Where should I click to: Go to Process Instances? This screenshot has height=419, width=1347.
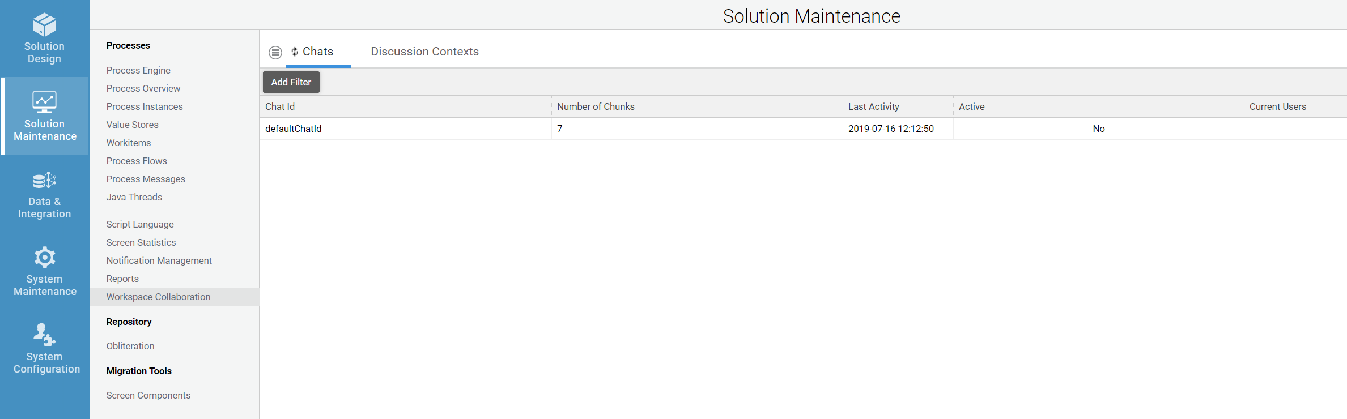click(x=145, y=106)
